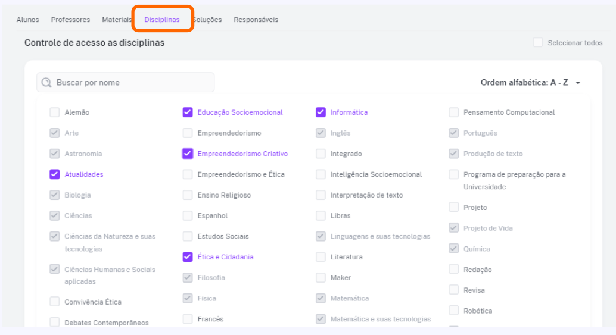Focus the Buscar por nome search field
This screenshot has height=335, width=616.
click(x=125, y=82)
